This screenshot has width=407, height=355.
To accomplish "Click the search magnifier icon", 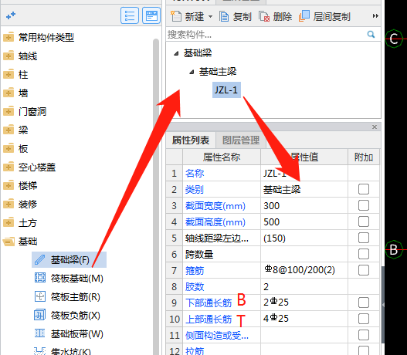I will (371, 34).
